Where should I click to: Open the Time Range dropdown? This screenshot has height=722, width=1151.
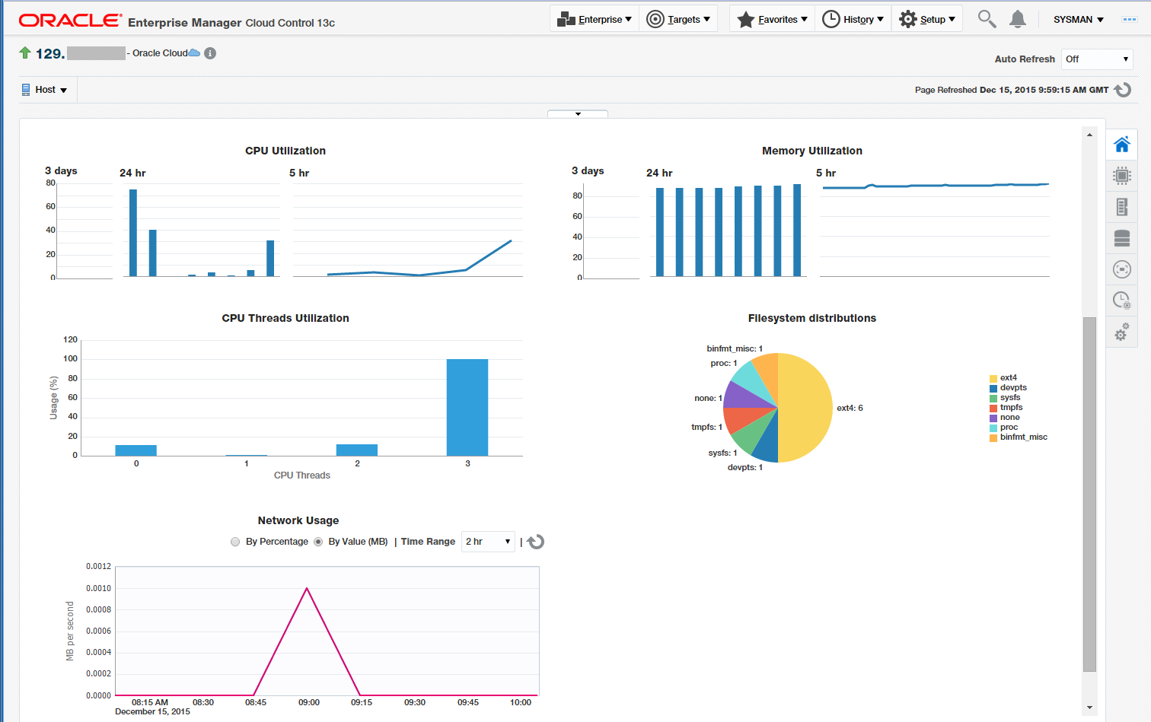pos(488,542)
